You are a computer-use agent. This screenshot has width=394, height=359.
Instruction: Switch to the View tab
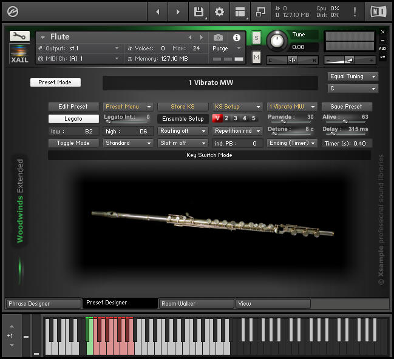(273, 304)
